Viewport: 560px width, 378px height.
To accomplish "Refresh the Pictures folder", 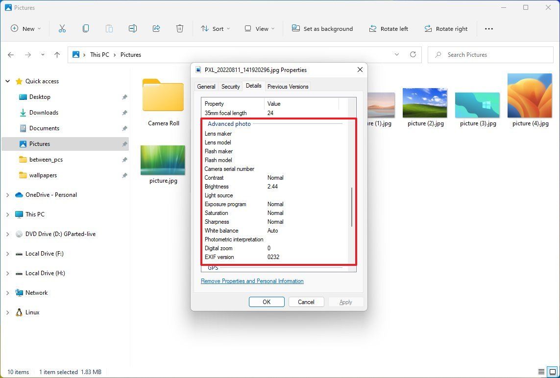I will 413,54.
